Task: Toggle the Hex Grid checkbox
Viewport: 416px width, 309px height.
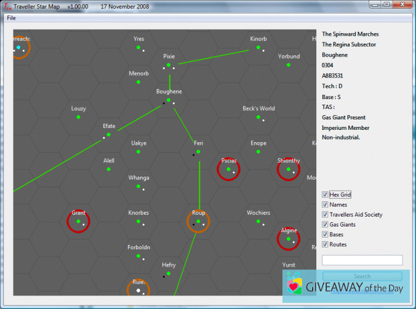Action: point(326,195)
